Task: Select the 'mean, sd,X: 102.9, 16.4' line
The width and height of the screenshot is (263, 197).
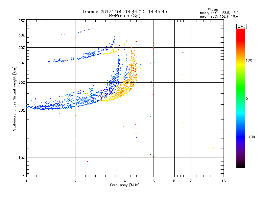Action: tap(219, 16)
